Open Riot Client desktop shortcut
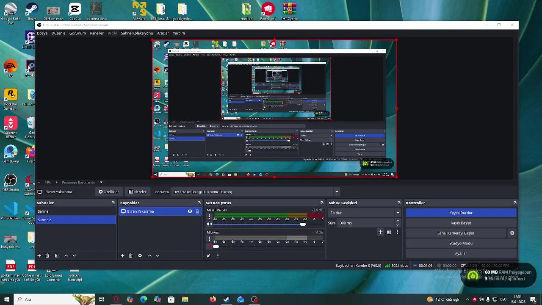542x305 pixels. coord(268,11)
